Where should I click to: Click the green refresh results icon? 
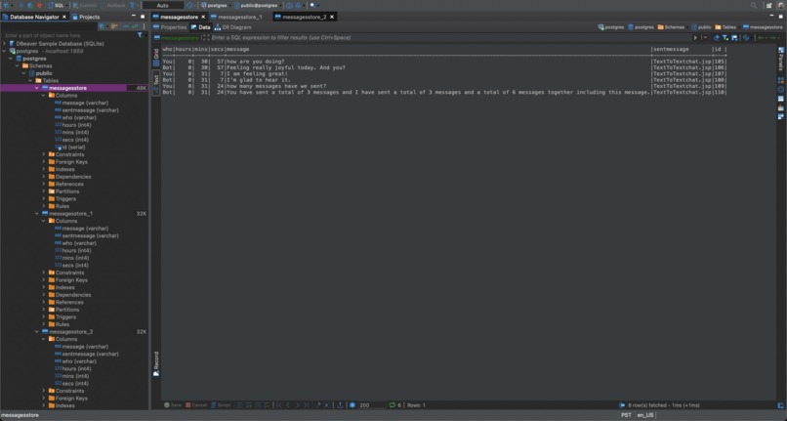393,405
